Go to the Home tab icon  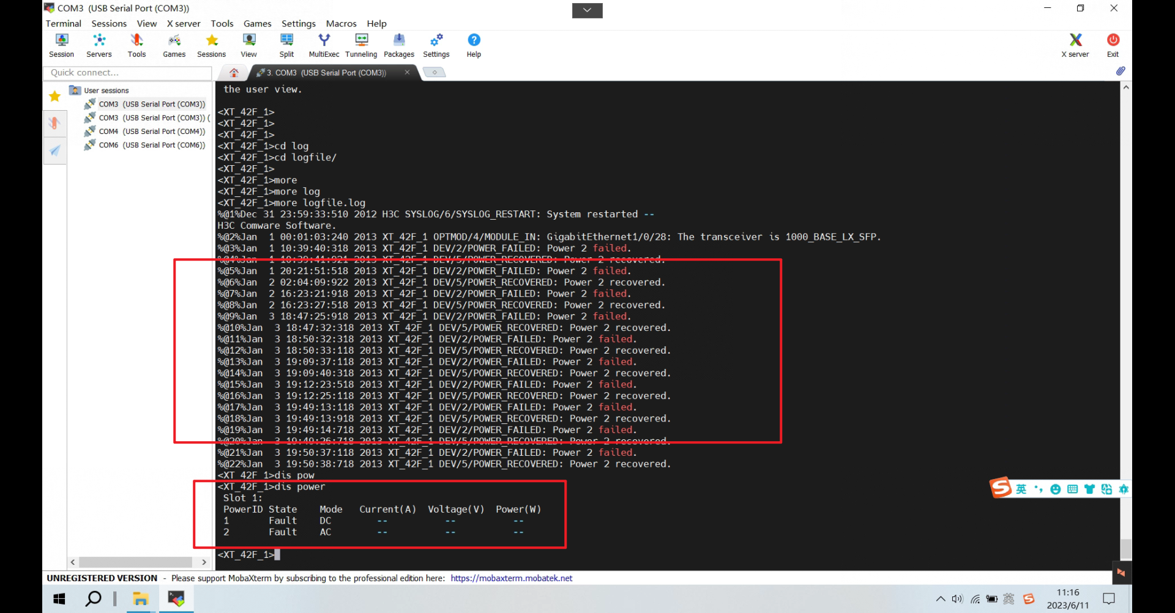[234, 73]
